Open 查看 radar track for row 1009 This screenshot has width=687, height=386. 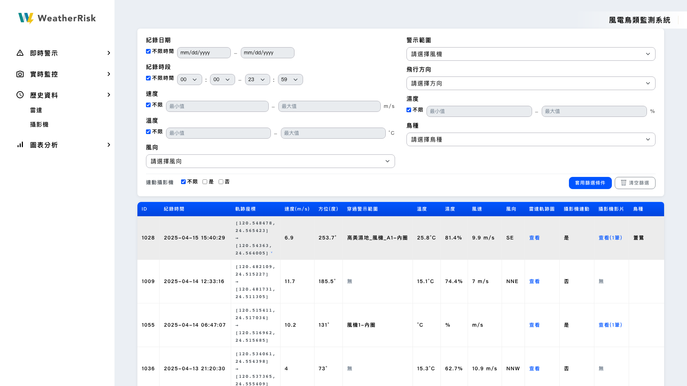[x=534, y=282]
